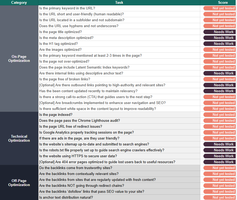Select the Category column header cell
Image resolution: width=237 pixels, height=200 pixels.
pyautogui.click(x=19, y=3)
